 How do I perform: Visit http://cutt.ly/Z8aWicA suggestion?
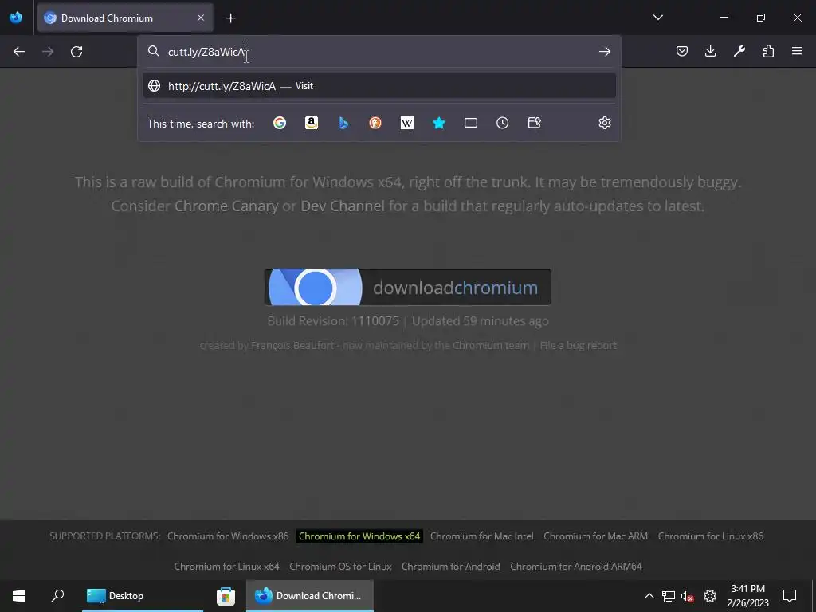[x=379, y=86]
